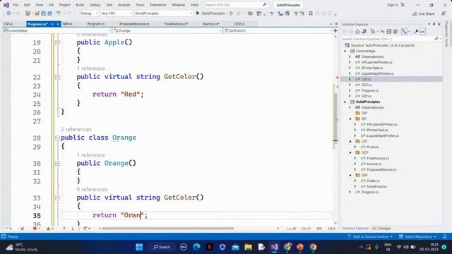Open Properties wrench icon in Solution Explorer

click(x=416, y=32)
